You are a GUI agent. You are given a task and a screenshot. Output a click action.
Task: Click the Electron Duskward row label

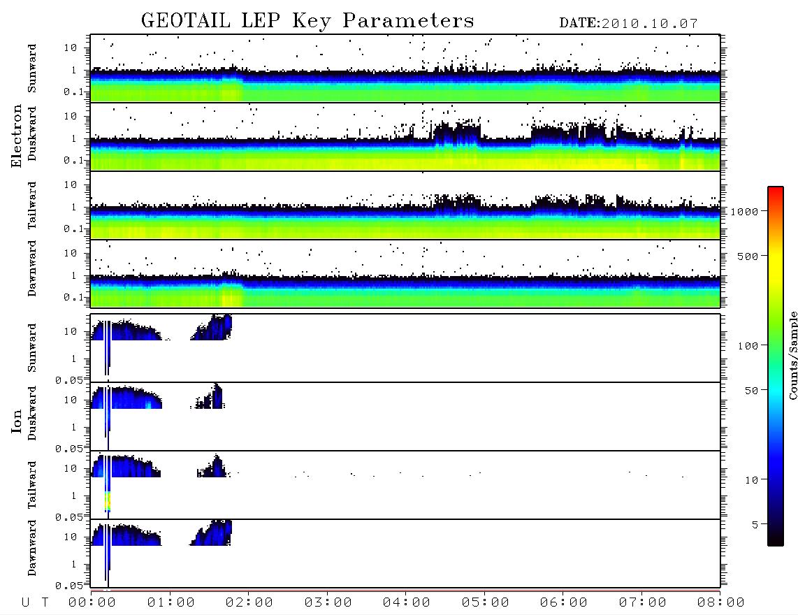(32, 133)
